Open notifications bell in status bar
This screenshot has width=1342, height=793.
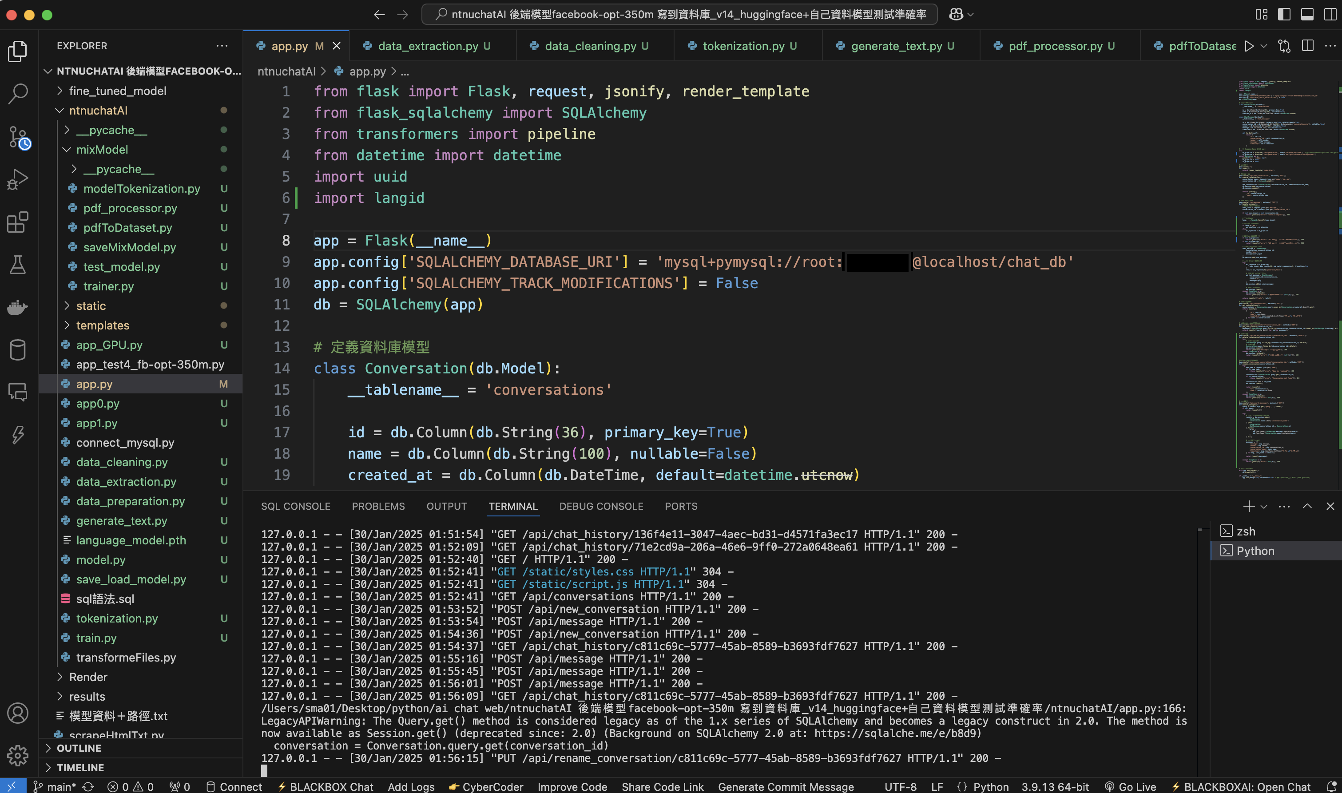(x=1331, y=787)
